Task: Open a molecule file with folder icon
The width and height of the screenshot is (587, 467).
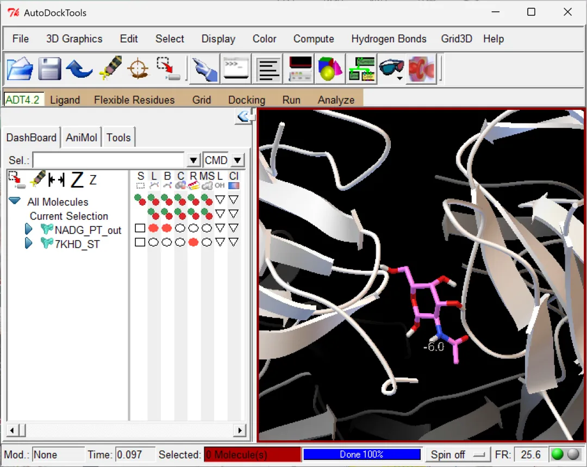Action: coord(20,69)
